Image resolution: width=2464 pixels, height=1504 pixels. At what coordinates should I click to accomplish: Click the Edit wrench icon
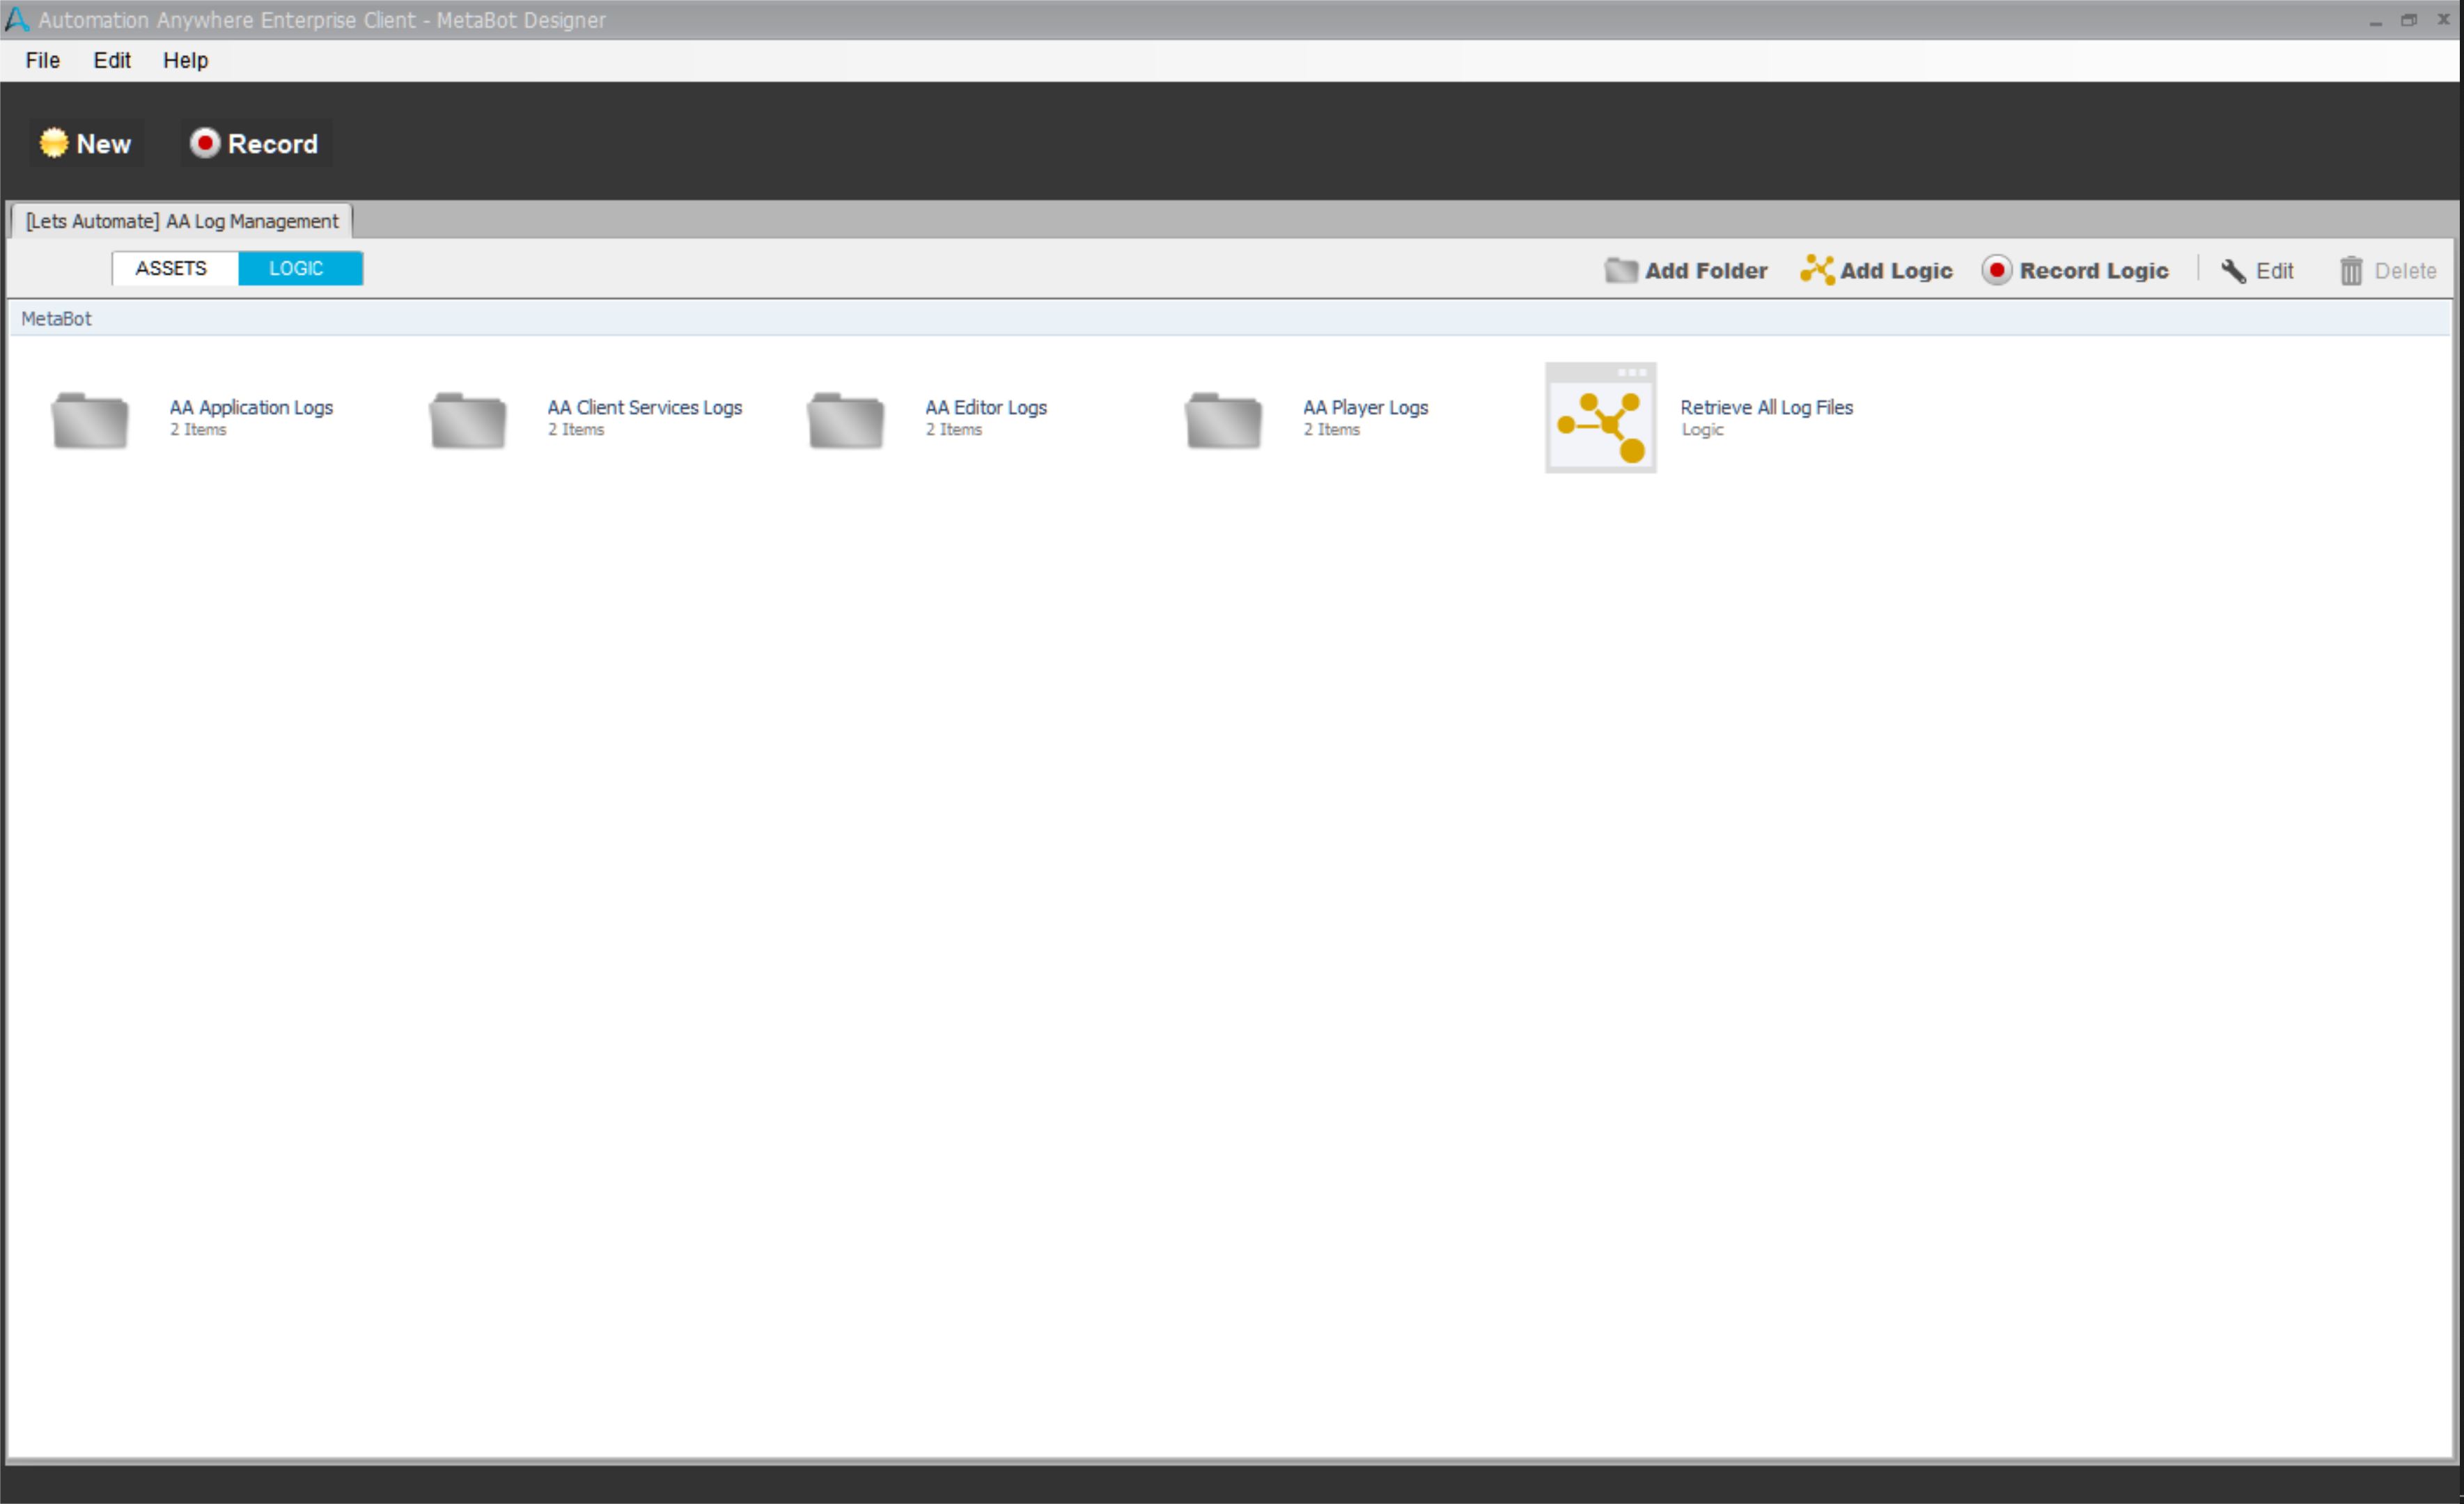click(2233, 271)
